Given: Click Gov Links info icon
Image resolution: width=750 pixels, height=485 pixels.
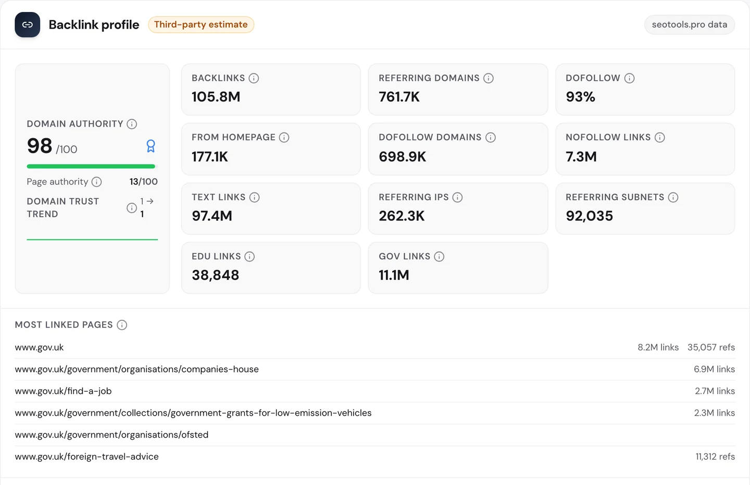Looking at the screenshot, I should (439, 257).
